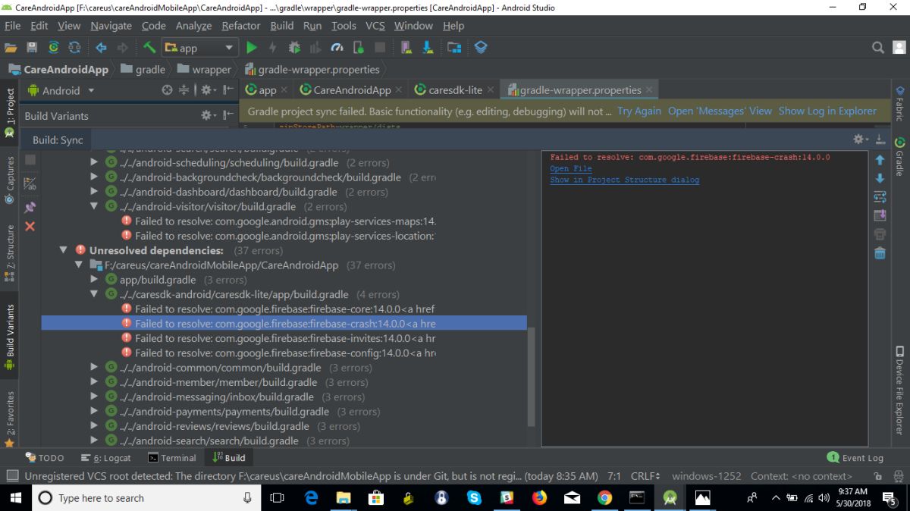Image resolution: width=910 pixels, height=511 pixels.
Task: Toggle the Gradle side panel
Action: [x=899, y=156]
